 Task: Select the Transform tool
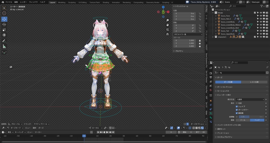(x=4, y=35)
